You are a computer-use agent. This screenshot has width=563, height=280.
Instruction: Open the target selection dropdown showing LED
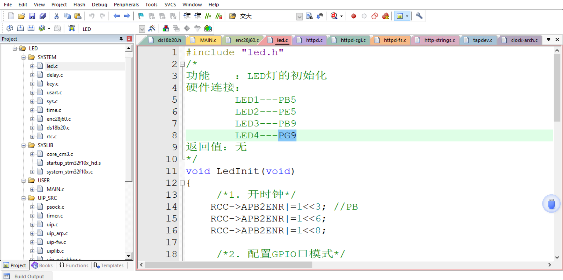pos(142,29)
